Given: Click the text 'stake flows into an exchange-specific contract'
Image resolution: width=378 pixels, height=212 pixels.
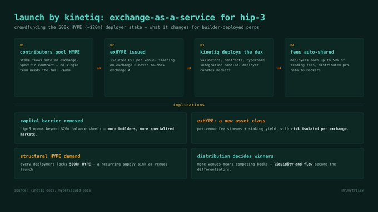Looking at the screenshot, I should coord(49,63).
